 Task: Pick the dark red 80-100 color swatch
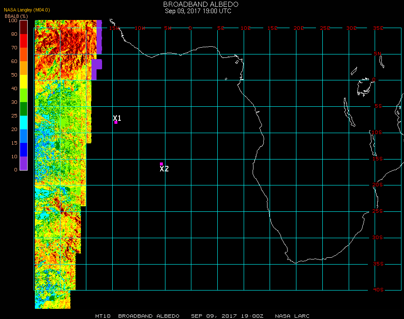tap(24, 27)
